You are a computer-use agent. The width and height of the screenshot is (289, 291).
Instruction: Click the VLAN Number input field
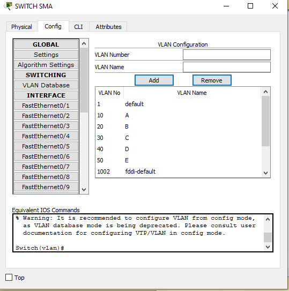coord(227,55)
